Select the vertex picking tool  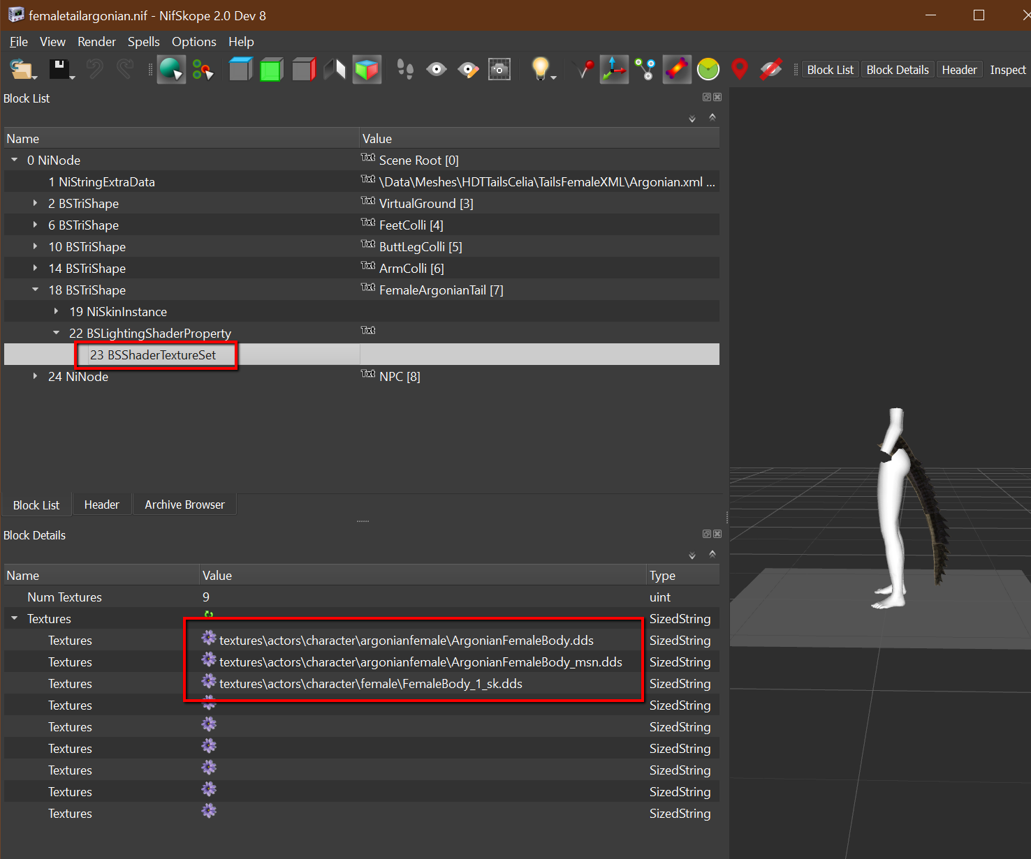[x=203, y=69]
